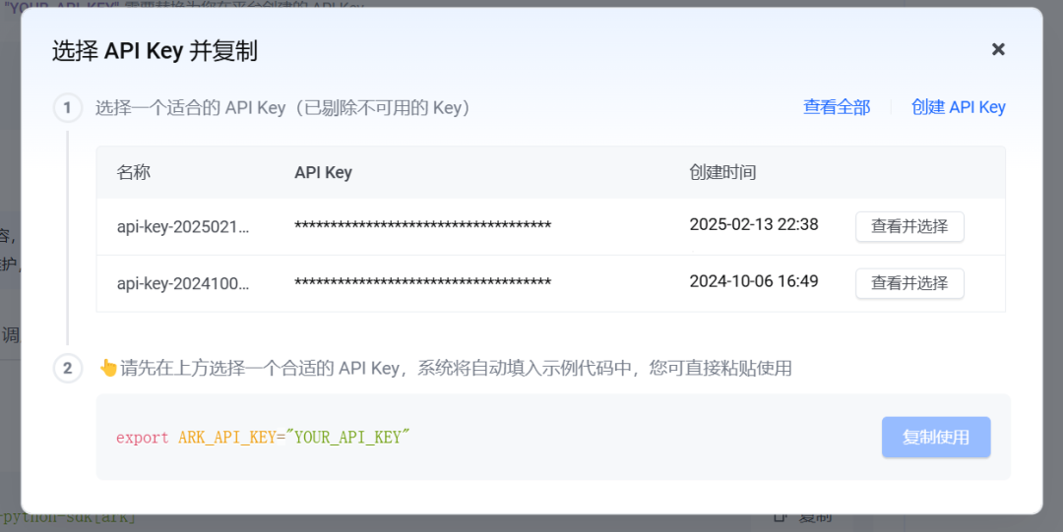Click 查看并选择 for the api-key-2024100 row

[908, 283]
